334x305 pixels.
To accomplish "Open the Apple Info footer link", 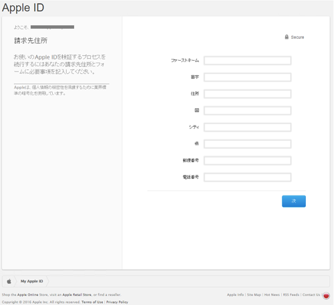I will (x=235, y=295).
